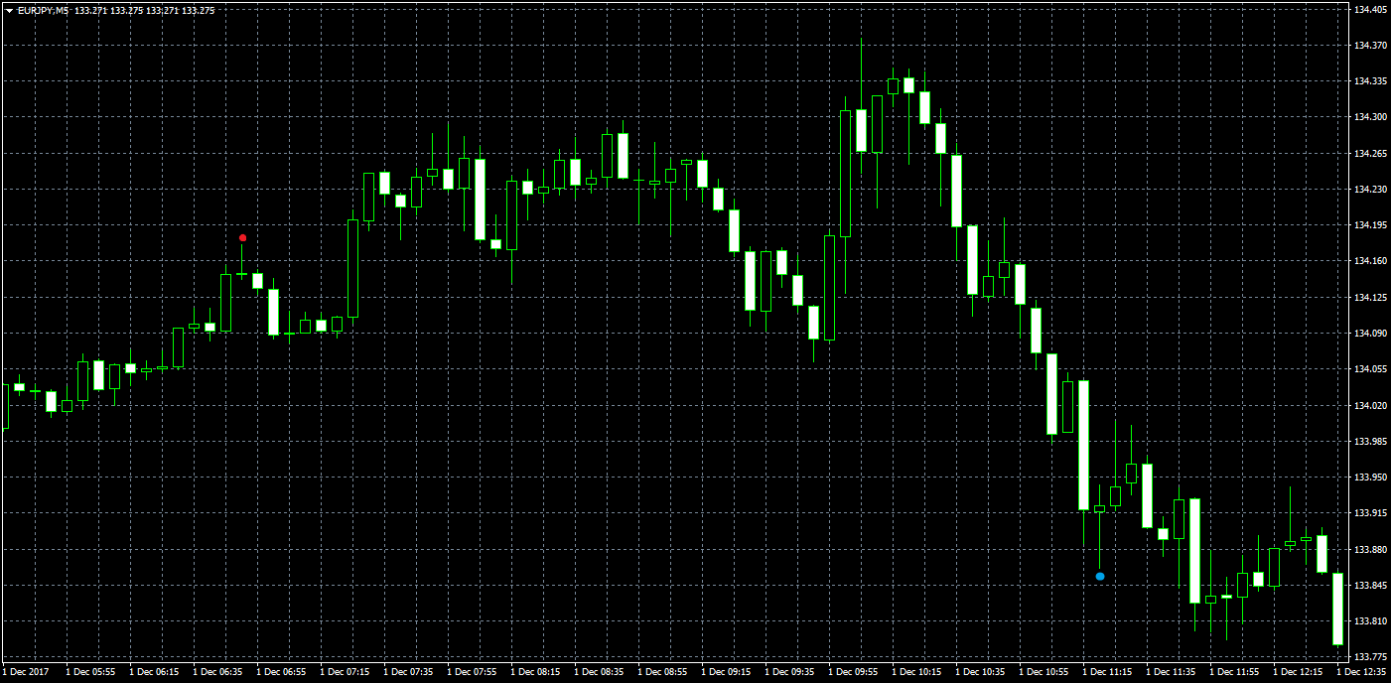Click the EURJPY,M5 chart title label
The height and width of the screenshot is (683, 1391).
click(x=44, y=10)
